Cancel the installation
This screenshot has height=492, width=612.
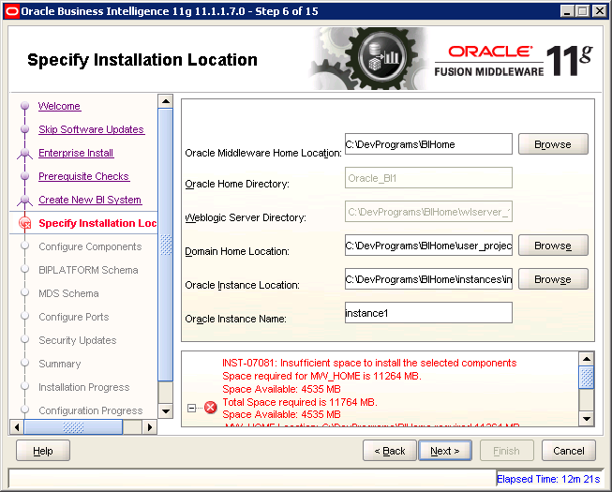click(x=569, y=451)
